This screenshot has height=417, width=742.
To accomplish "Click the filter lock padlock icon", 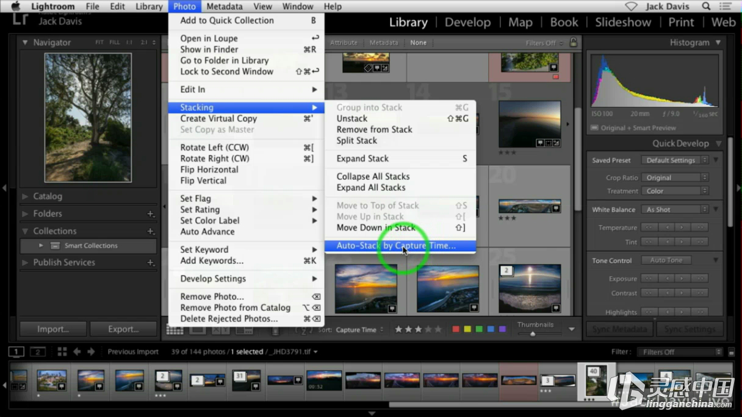I will tap(573, 43).
